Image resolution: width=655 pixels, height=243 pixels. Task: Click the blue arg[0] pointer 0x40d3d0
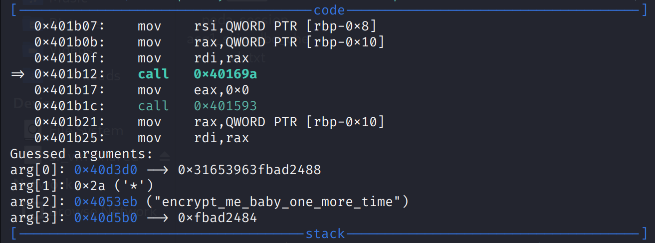pyautogui.click(x=105, y=170)
